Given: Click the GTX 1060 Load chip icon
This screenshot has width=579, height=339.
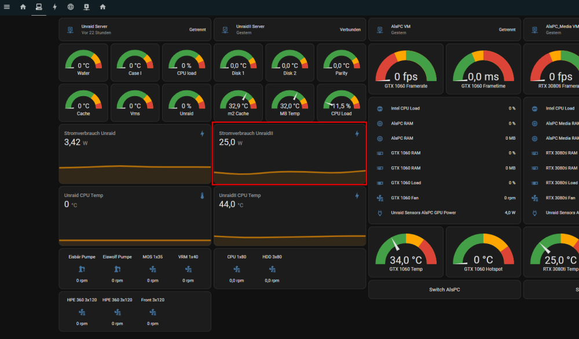Looking at the screenshot, I should 380,183.
